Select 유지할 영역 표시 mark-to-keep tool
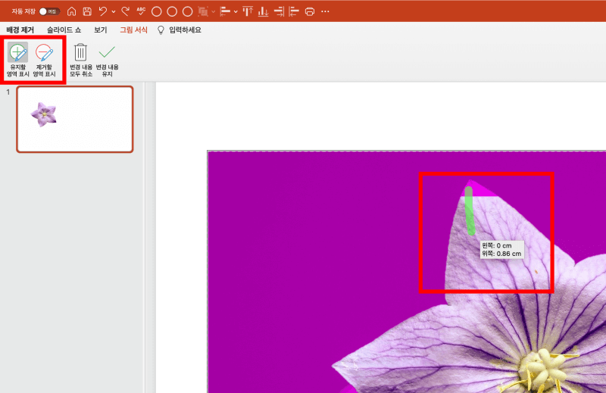This screenshot has width=606, height=393. (x=17, y=60)
